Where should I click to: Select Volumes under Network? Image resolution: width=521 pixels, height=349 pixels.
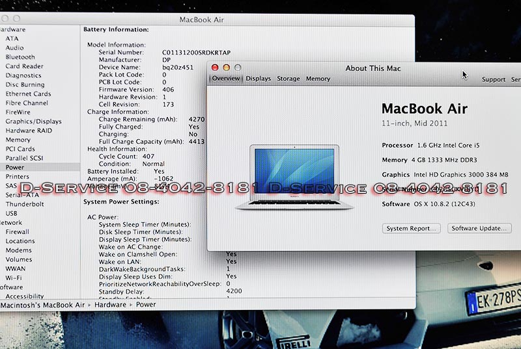(x=19, y=259)
